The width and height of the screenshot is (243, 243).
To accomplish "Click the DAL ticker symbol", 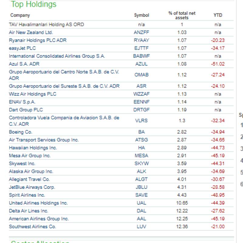I will (142, 211).
